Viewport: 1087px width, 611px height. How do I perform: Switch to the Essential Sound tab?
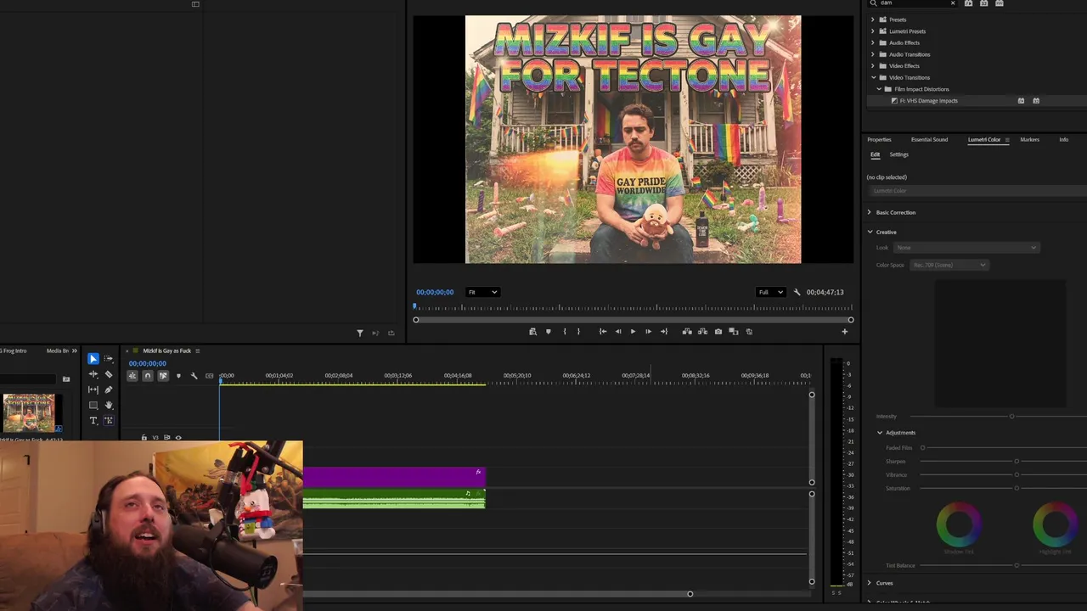point(929,139)
